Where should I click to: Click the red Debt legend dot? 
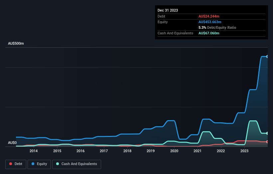[11, 164]
